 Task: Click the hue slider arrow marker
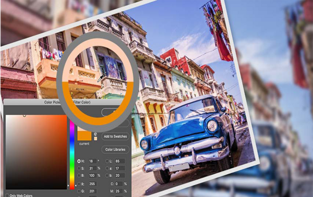[x=68, y=186]
